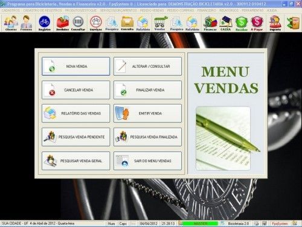This screenshot has height=227, width=302.
Task: Click the status bar time 21:28:13
Action: tap(168, 223)
